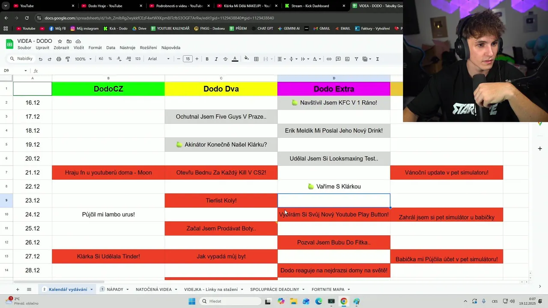Image resolution: width=548 pixels, height=308 pixels.
Task: Format as percent
Action: 110,59
